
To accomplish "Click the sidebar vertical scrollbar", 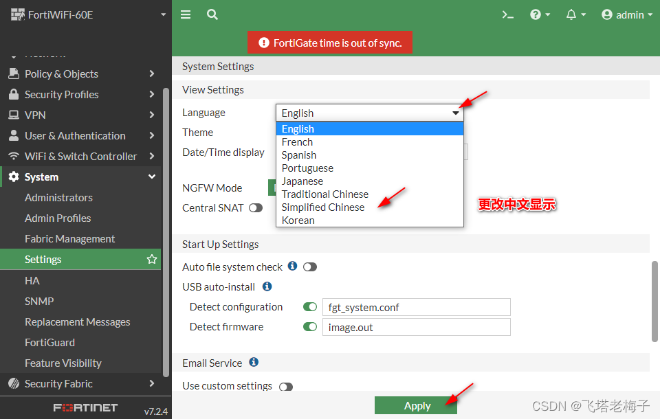I will coord(166,232).
